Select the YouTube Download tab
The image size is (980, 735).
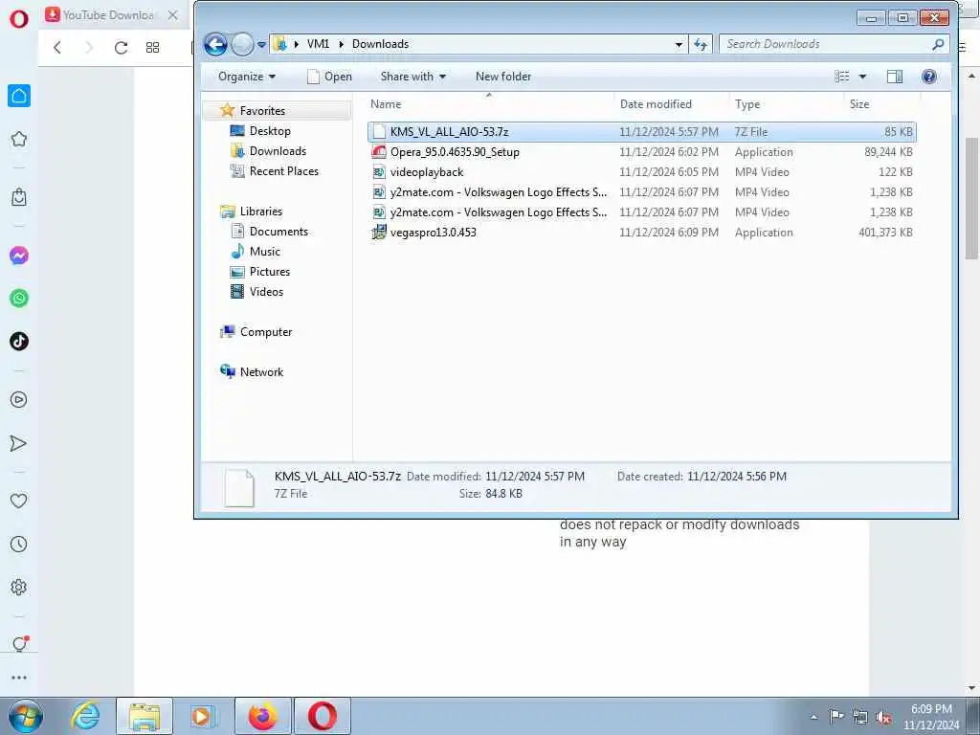107,15
